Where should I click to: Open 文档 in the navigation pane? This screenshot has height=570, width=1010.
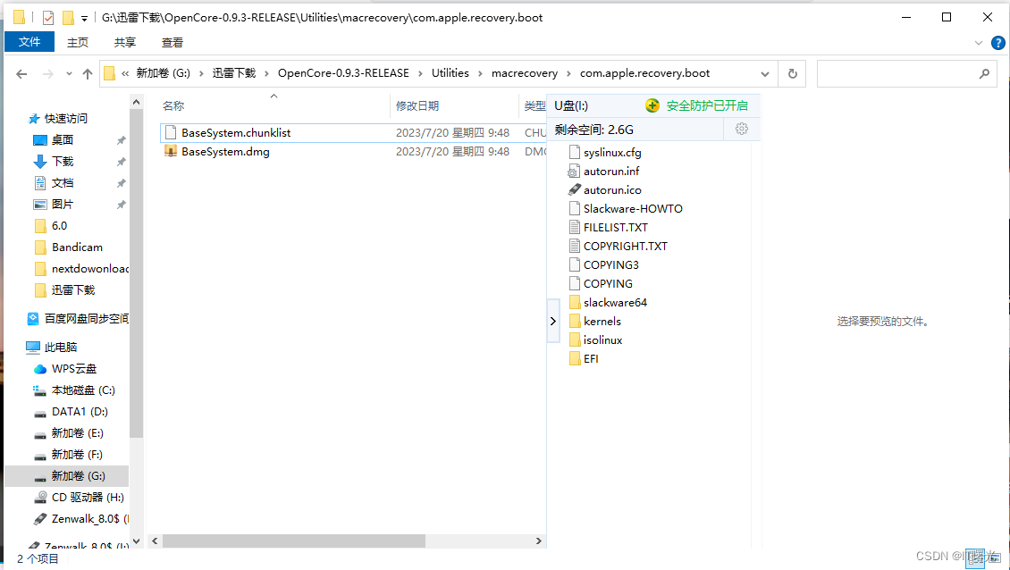(x=63, y=183)
